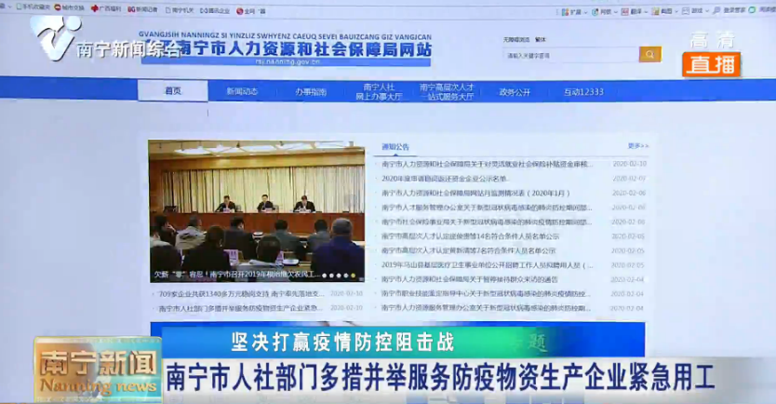The width and height of the screenshot is (776, 404).
Task: Open 南宁市人力资源服务管理办公室 notice dated 2020-02-04
Action: 486,308
